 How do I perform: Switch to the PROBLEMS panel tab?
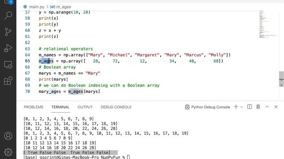point(34,107)
